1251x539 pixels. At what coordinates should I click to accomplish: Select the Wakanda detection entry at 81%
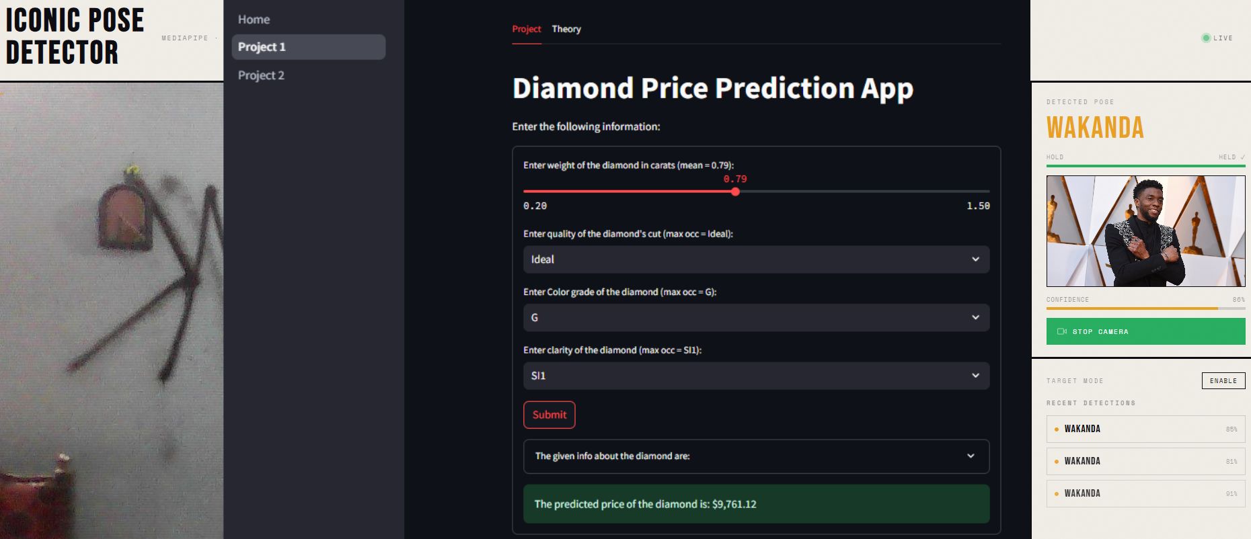click(1145, 461)
